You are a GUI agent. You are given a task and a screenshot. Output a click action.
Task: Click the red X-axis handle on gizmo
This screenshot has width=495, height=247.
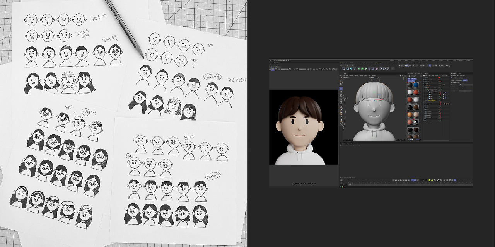(x=382, y=100)
